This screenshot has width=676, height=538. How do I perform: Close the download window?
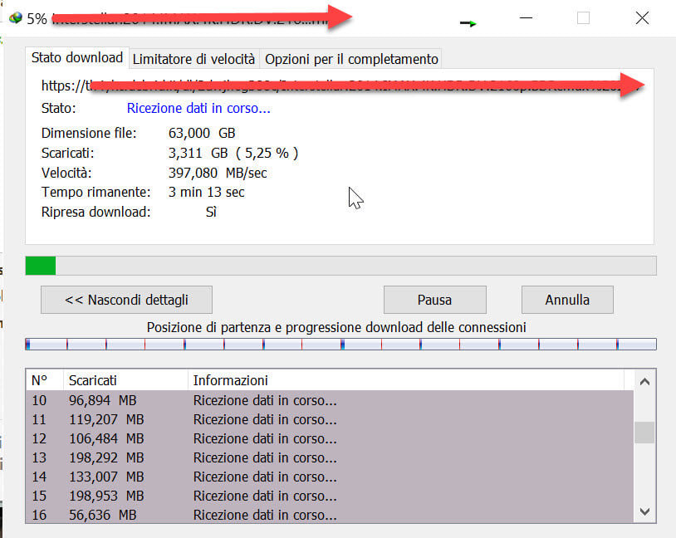point(641,18)
